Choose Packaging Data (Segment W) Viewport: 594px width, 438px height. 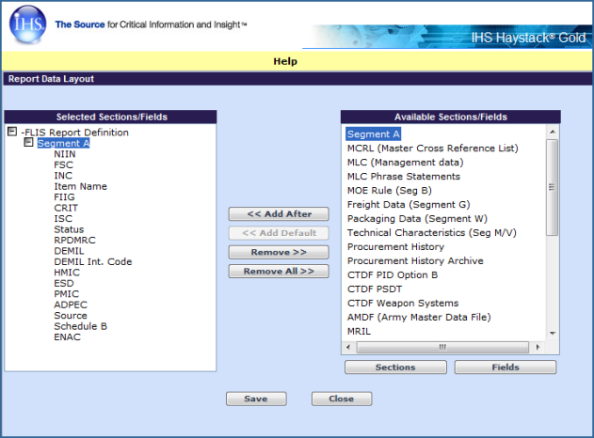(417, 219)
